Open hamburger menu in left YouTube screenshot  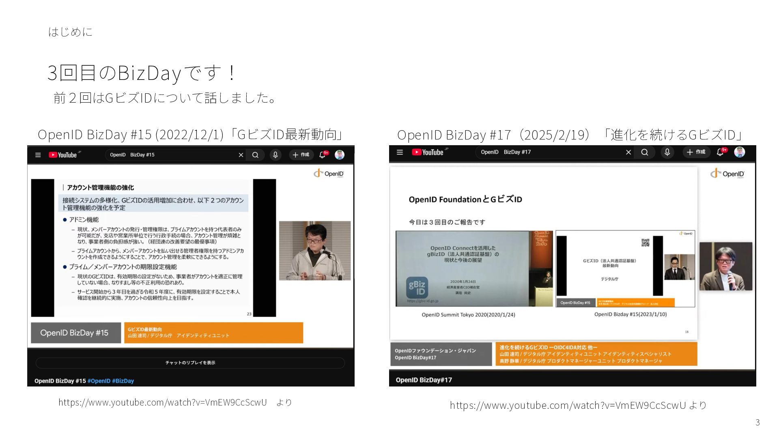38,155
